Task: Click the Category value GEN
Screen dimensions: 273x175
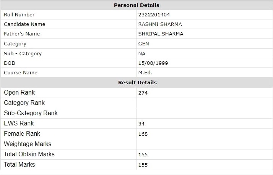Action: [143, 44]
